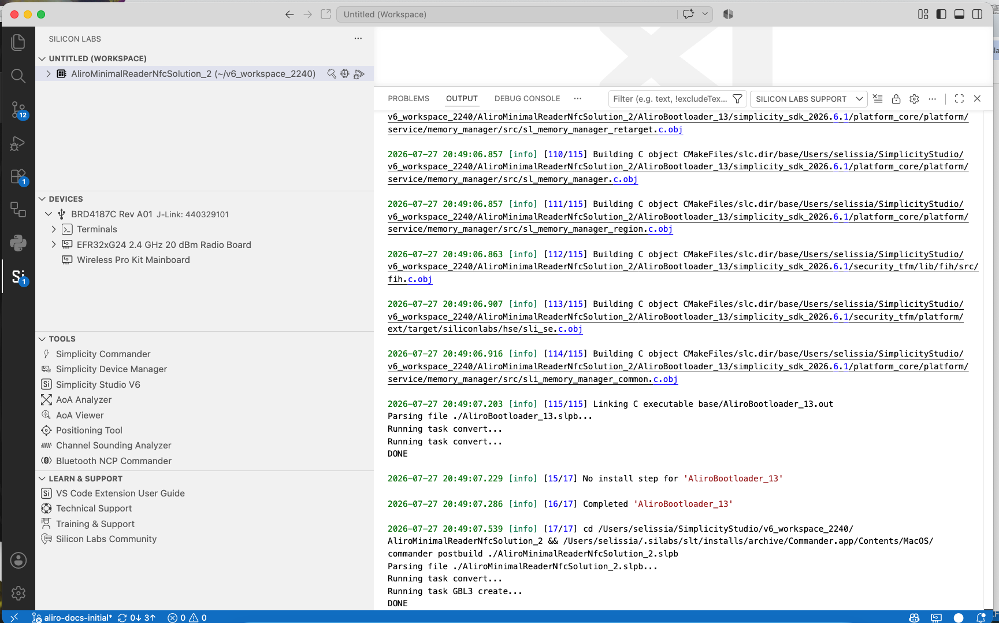Screen dimensions: 999x623
Task: Build the AliroMinimalReaderNfcSolution_2 project with hammer icon
Action: click(331, 74)
